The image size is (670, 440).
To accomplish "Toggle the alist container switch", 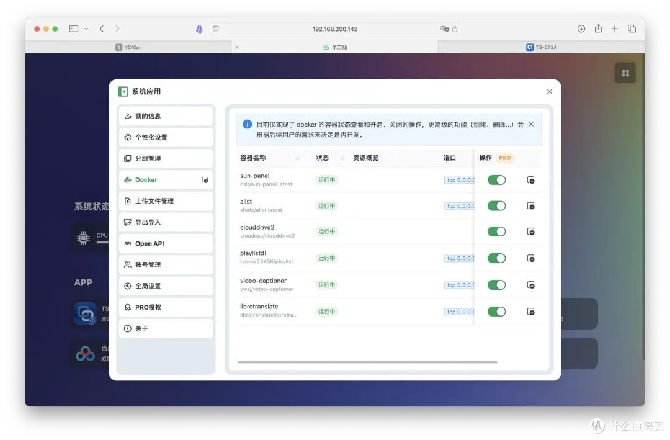I will coord(496,205).
